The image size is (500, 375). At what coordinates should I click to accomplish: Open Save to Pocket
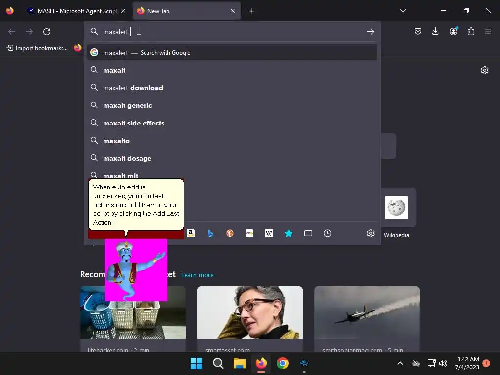pos(418,31)
